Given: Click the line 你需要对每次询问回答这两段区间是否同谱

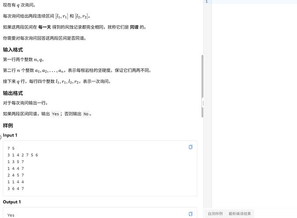Looking at the screenshot, I should click(45, 38).
